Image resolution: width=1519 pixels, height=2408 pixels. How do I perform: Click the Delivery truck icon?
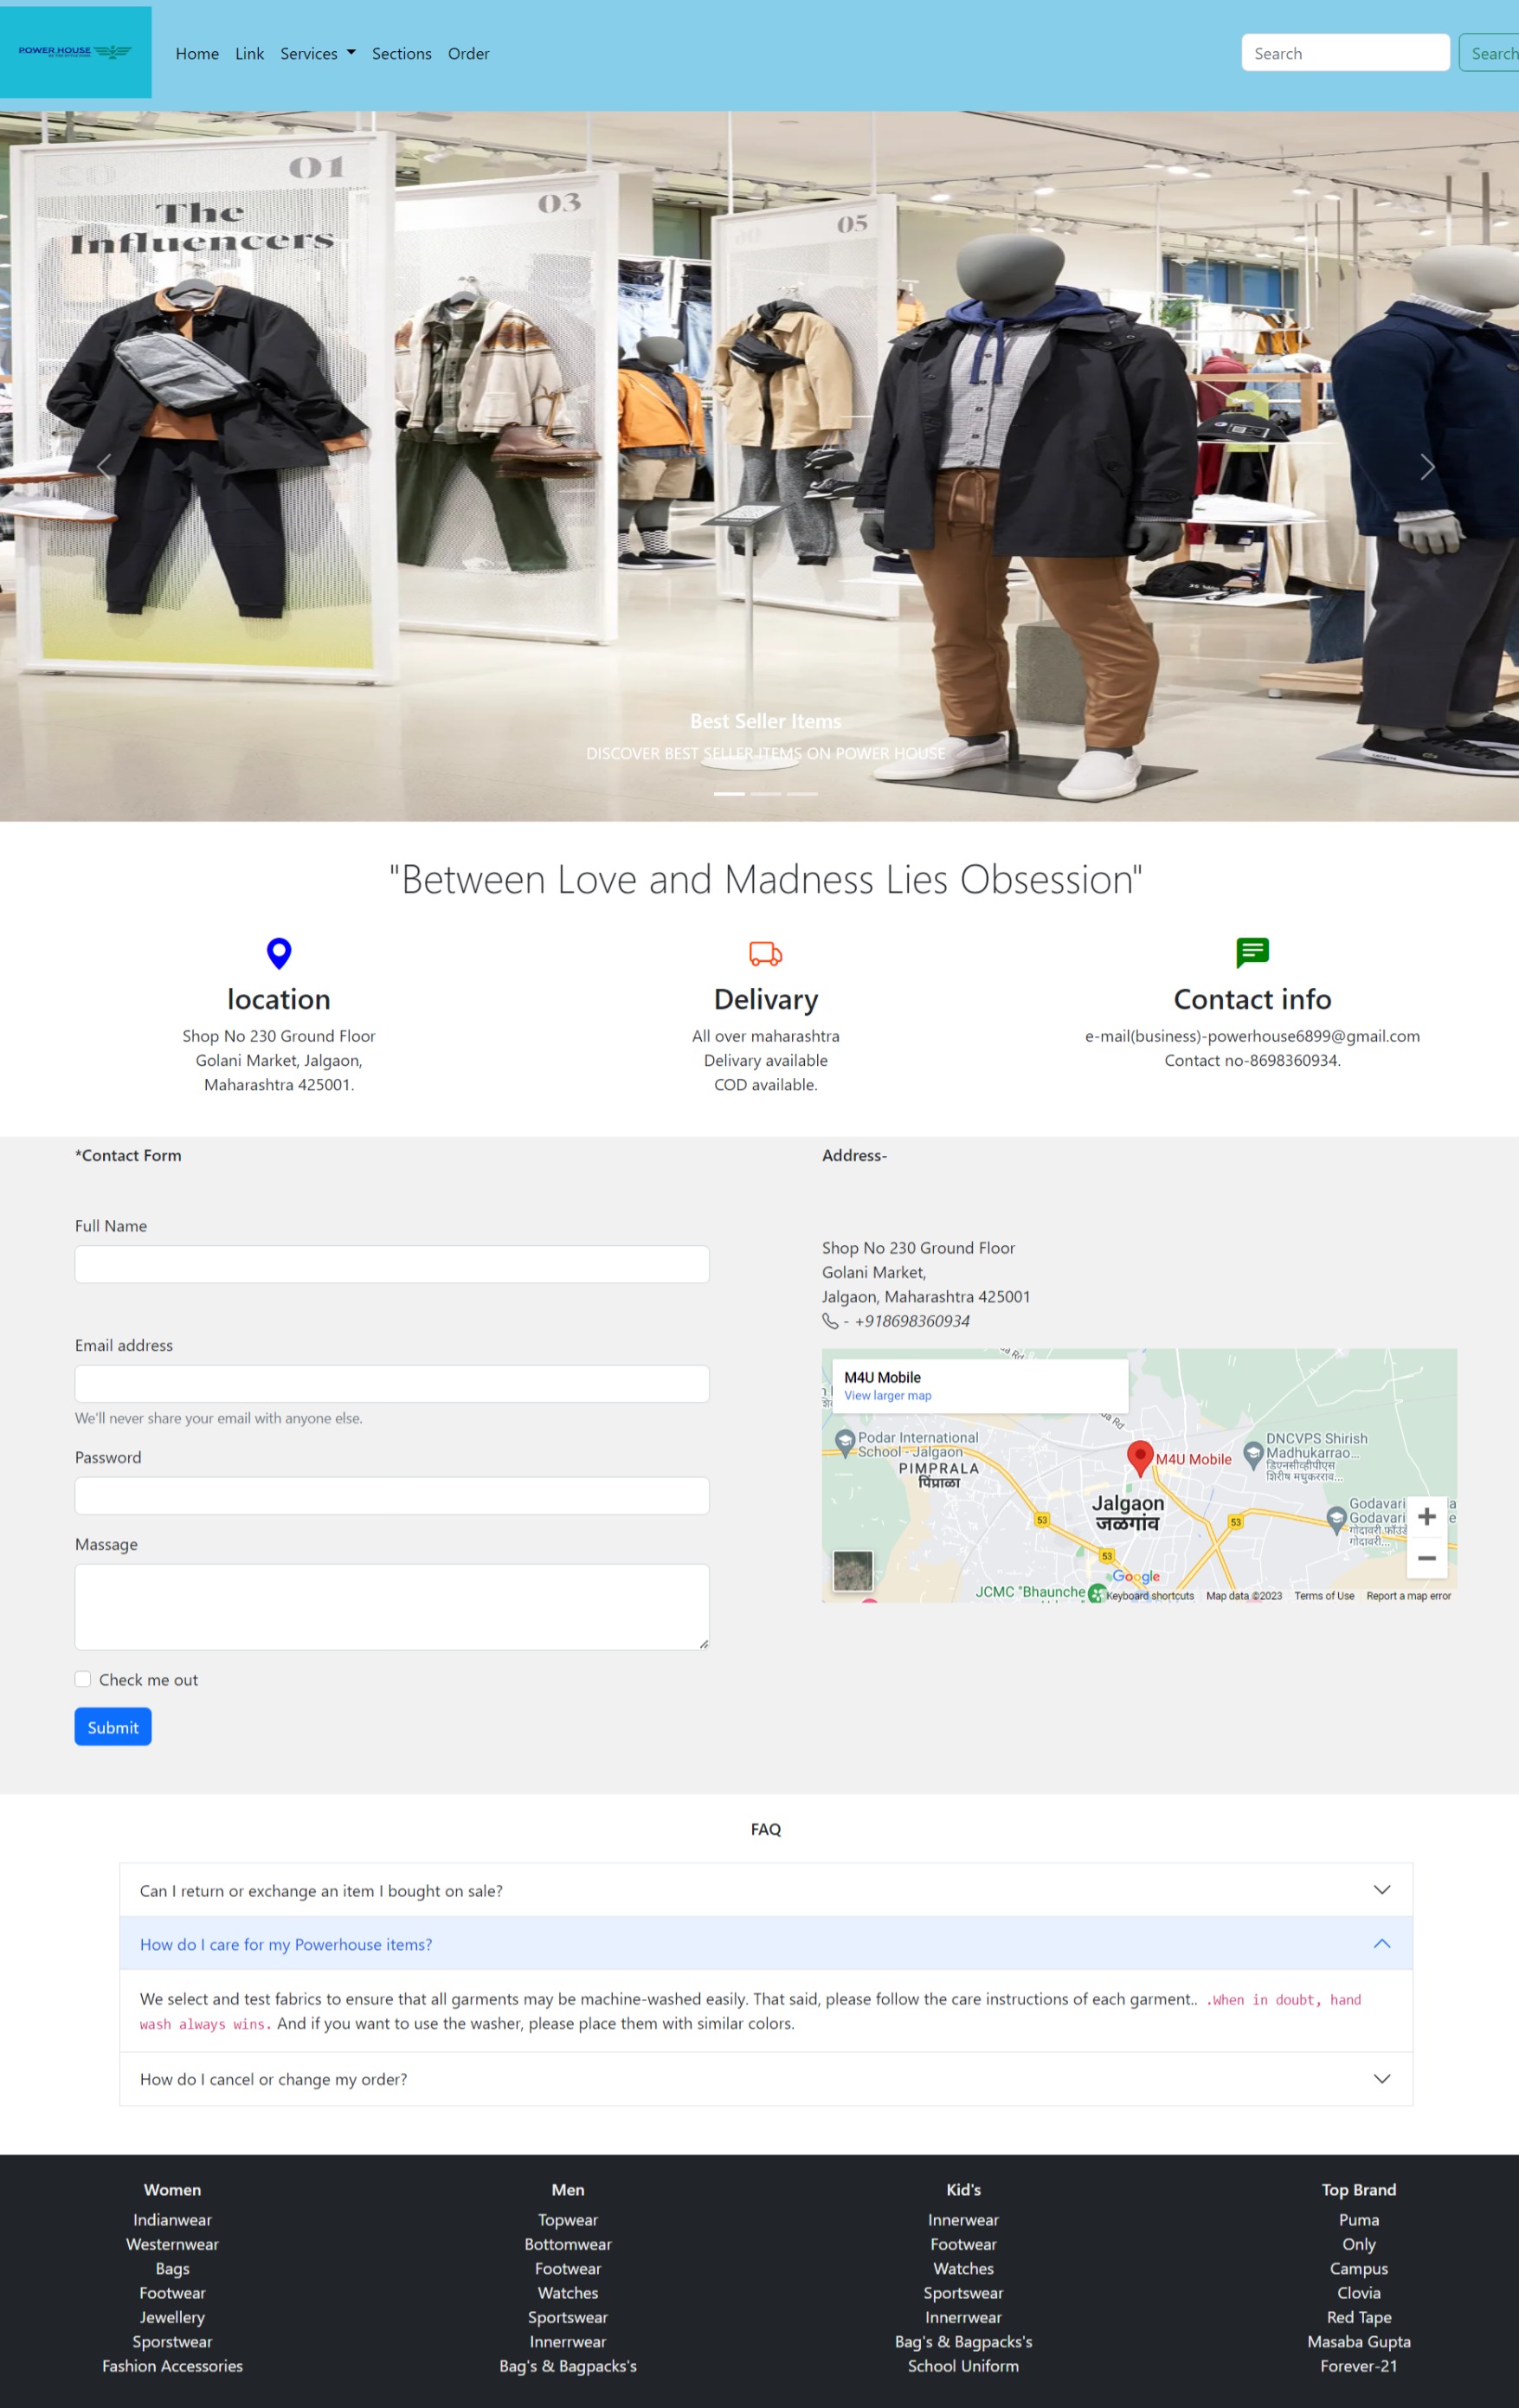[x=764, y=953]
